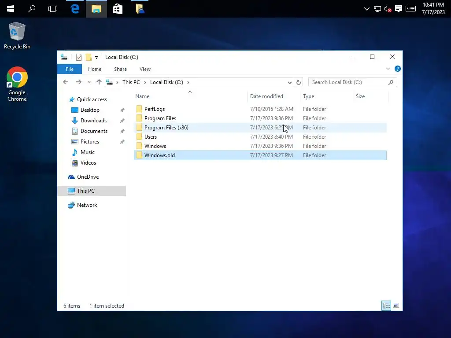Click the Forward navigation arrow
This screenshot has height=338, width=451.
click(x=78, y=82)
